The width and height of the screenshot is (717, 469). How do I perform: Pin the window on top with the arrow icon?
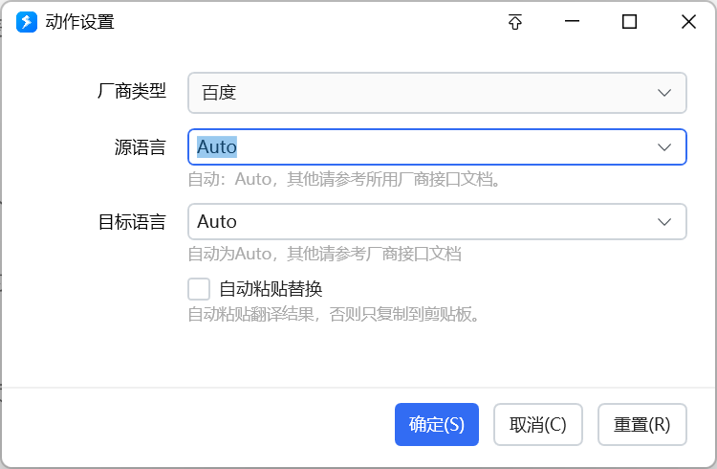click(x=515, y=22)
